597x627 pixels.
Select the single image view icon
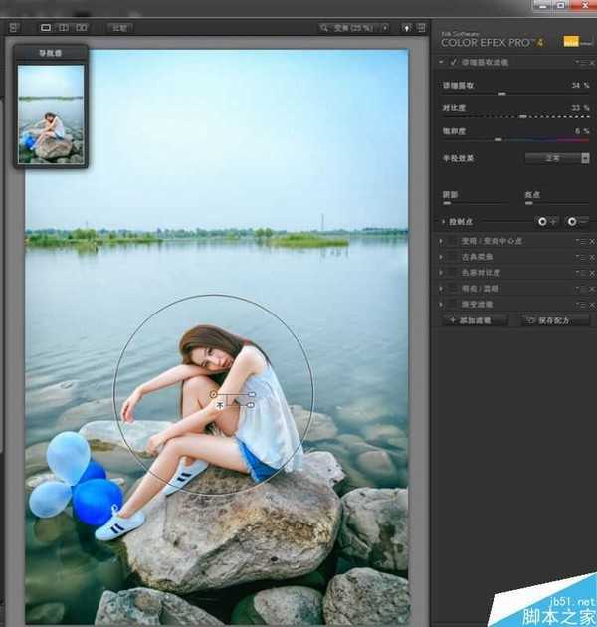tap(46, 28)
